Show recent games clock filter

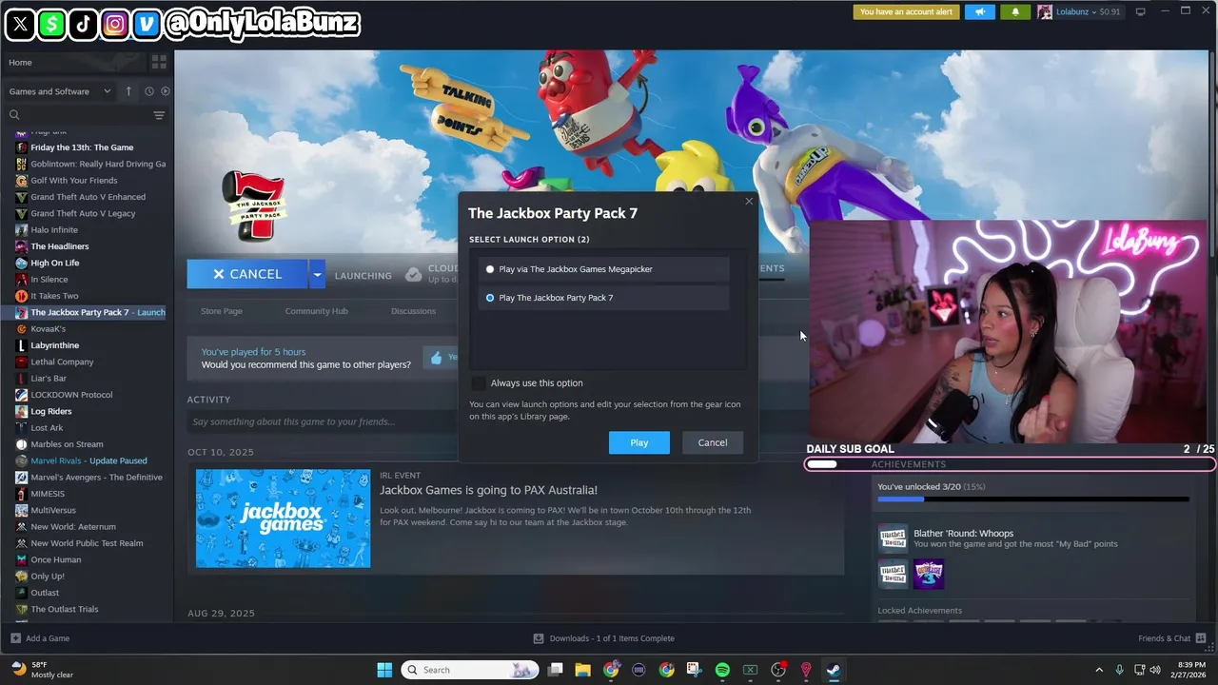tap(149, 91)
